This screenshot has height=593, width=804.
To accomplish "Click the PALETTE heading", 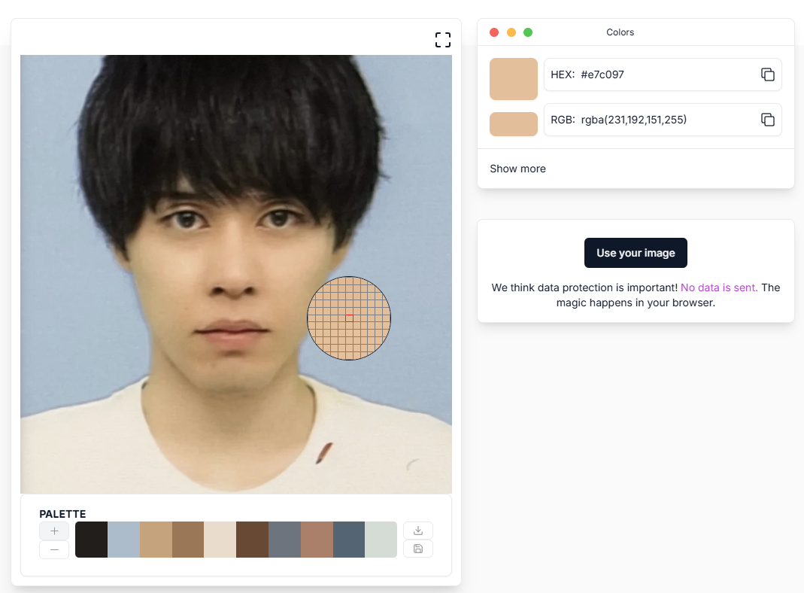I will 62,514.
